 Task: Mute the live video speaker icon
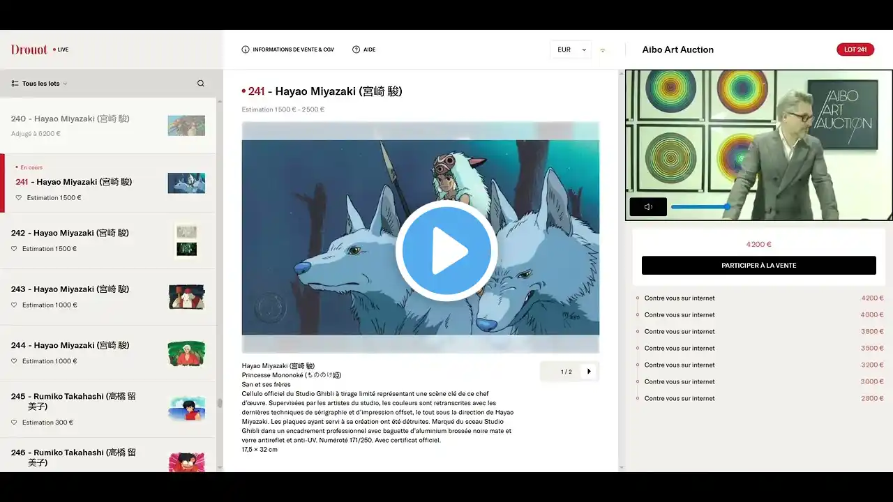click(x=648, y=207)
